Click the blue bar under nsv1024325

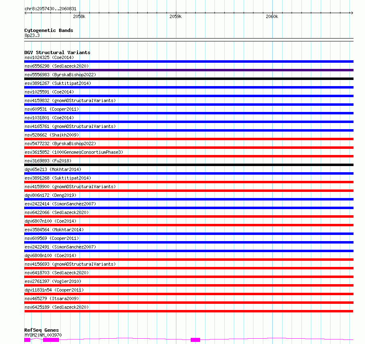tap(189, 62)
